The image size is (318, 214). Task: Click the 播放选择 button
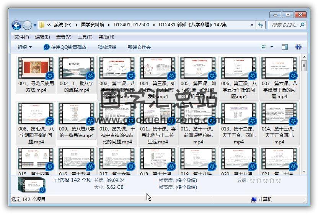[107, 47]
